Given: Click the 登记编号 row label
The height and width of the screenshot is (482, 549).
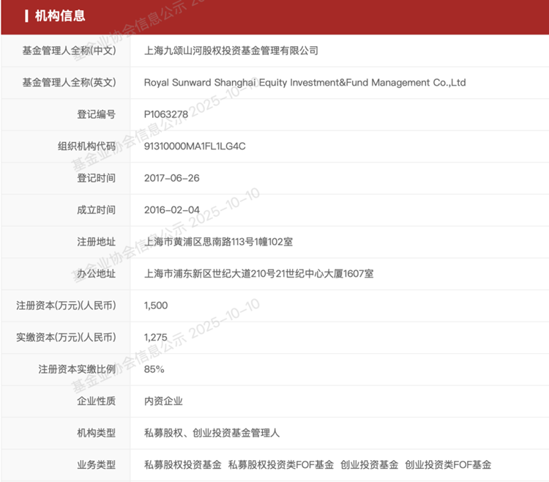Looking at the screenshot, I should pyautogui.click(x=96, y=114).
